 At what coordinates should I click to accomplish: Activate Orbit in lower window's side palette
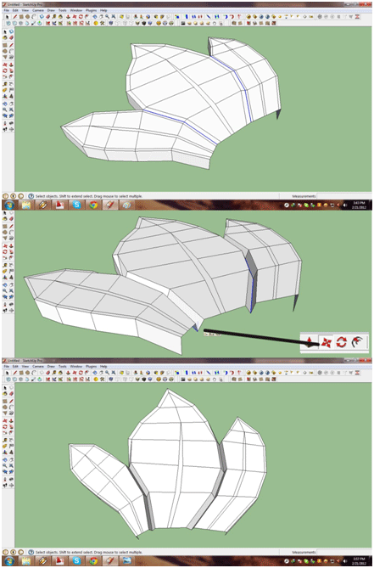coord(5,459)
